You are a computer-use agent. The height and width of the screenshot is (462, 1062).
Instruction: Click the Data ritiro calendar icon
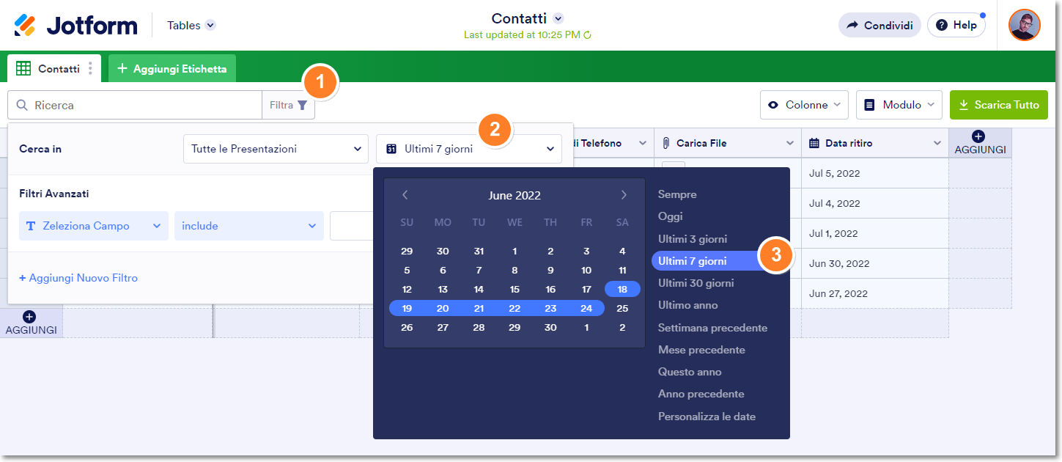coord(814,143)
